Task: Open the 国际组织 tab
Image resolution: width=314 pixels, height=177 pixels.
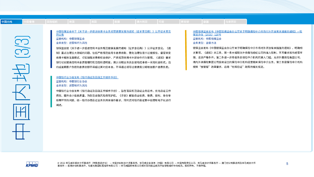Action: pyautogui.click(x=57, y=22)
